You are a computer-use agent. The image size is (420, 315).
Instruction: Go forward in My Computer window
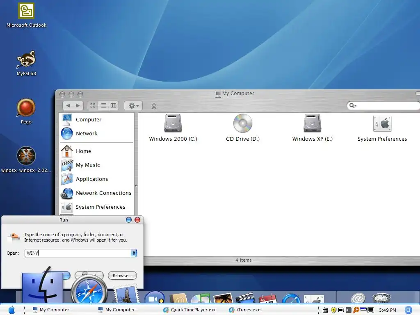click(78, 105)
